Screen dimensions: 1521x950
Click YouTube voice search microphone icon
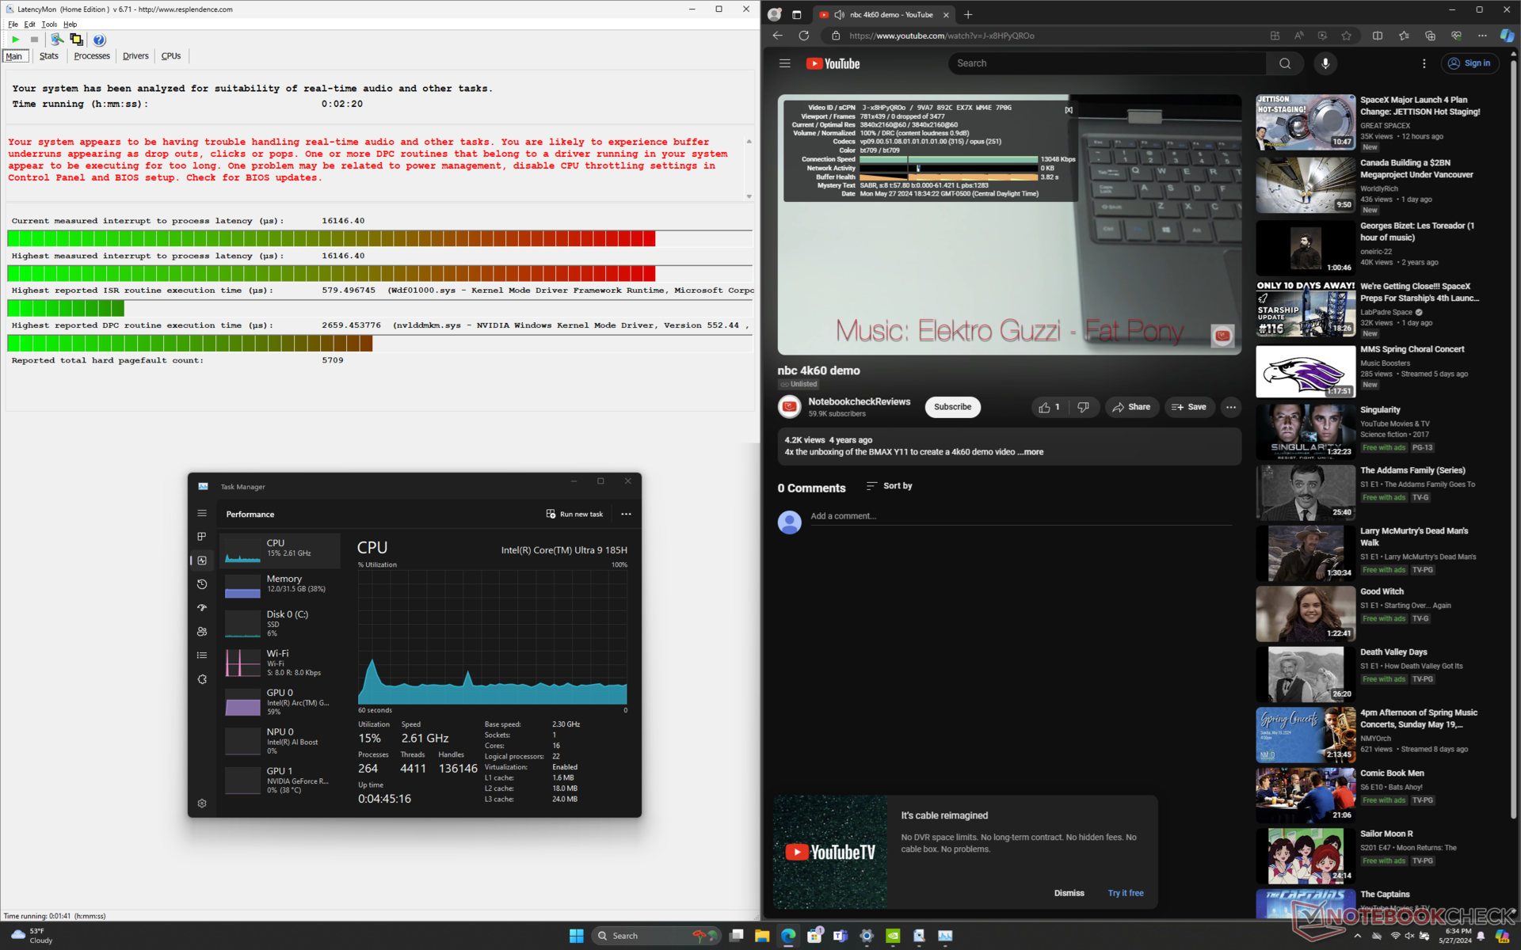pos(1325,63)
